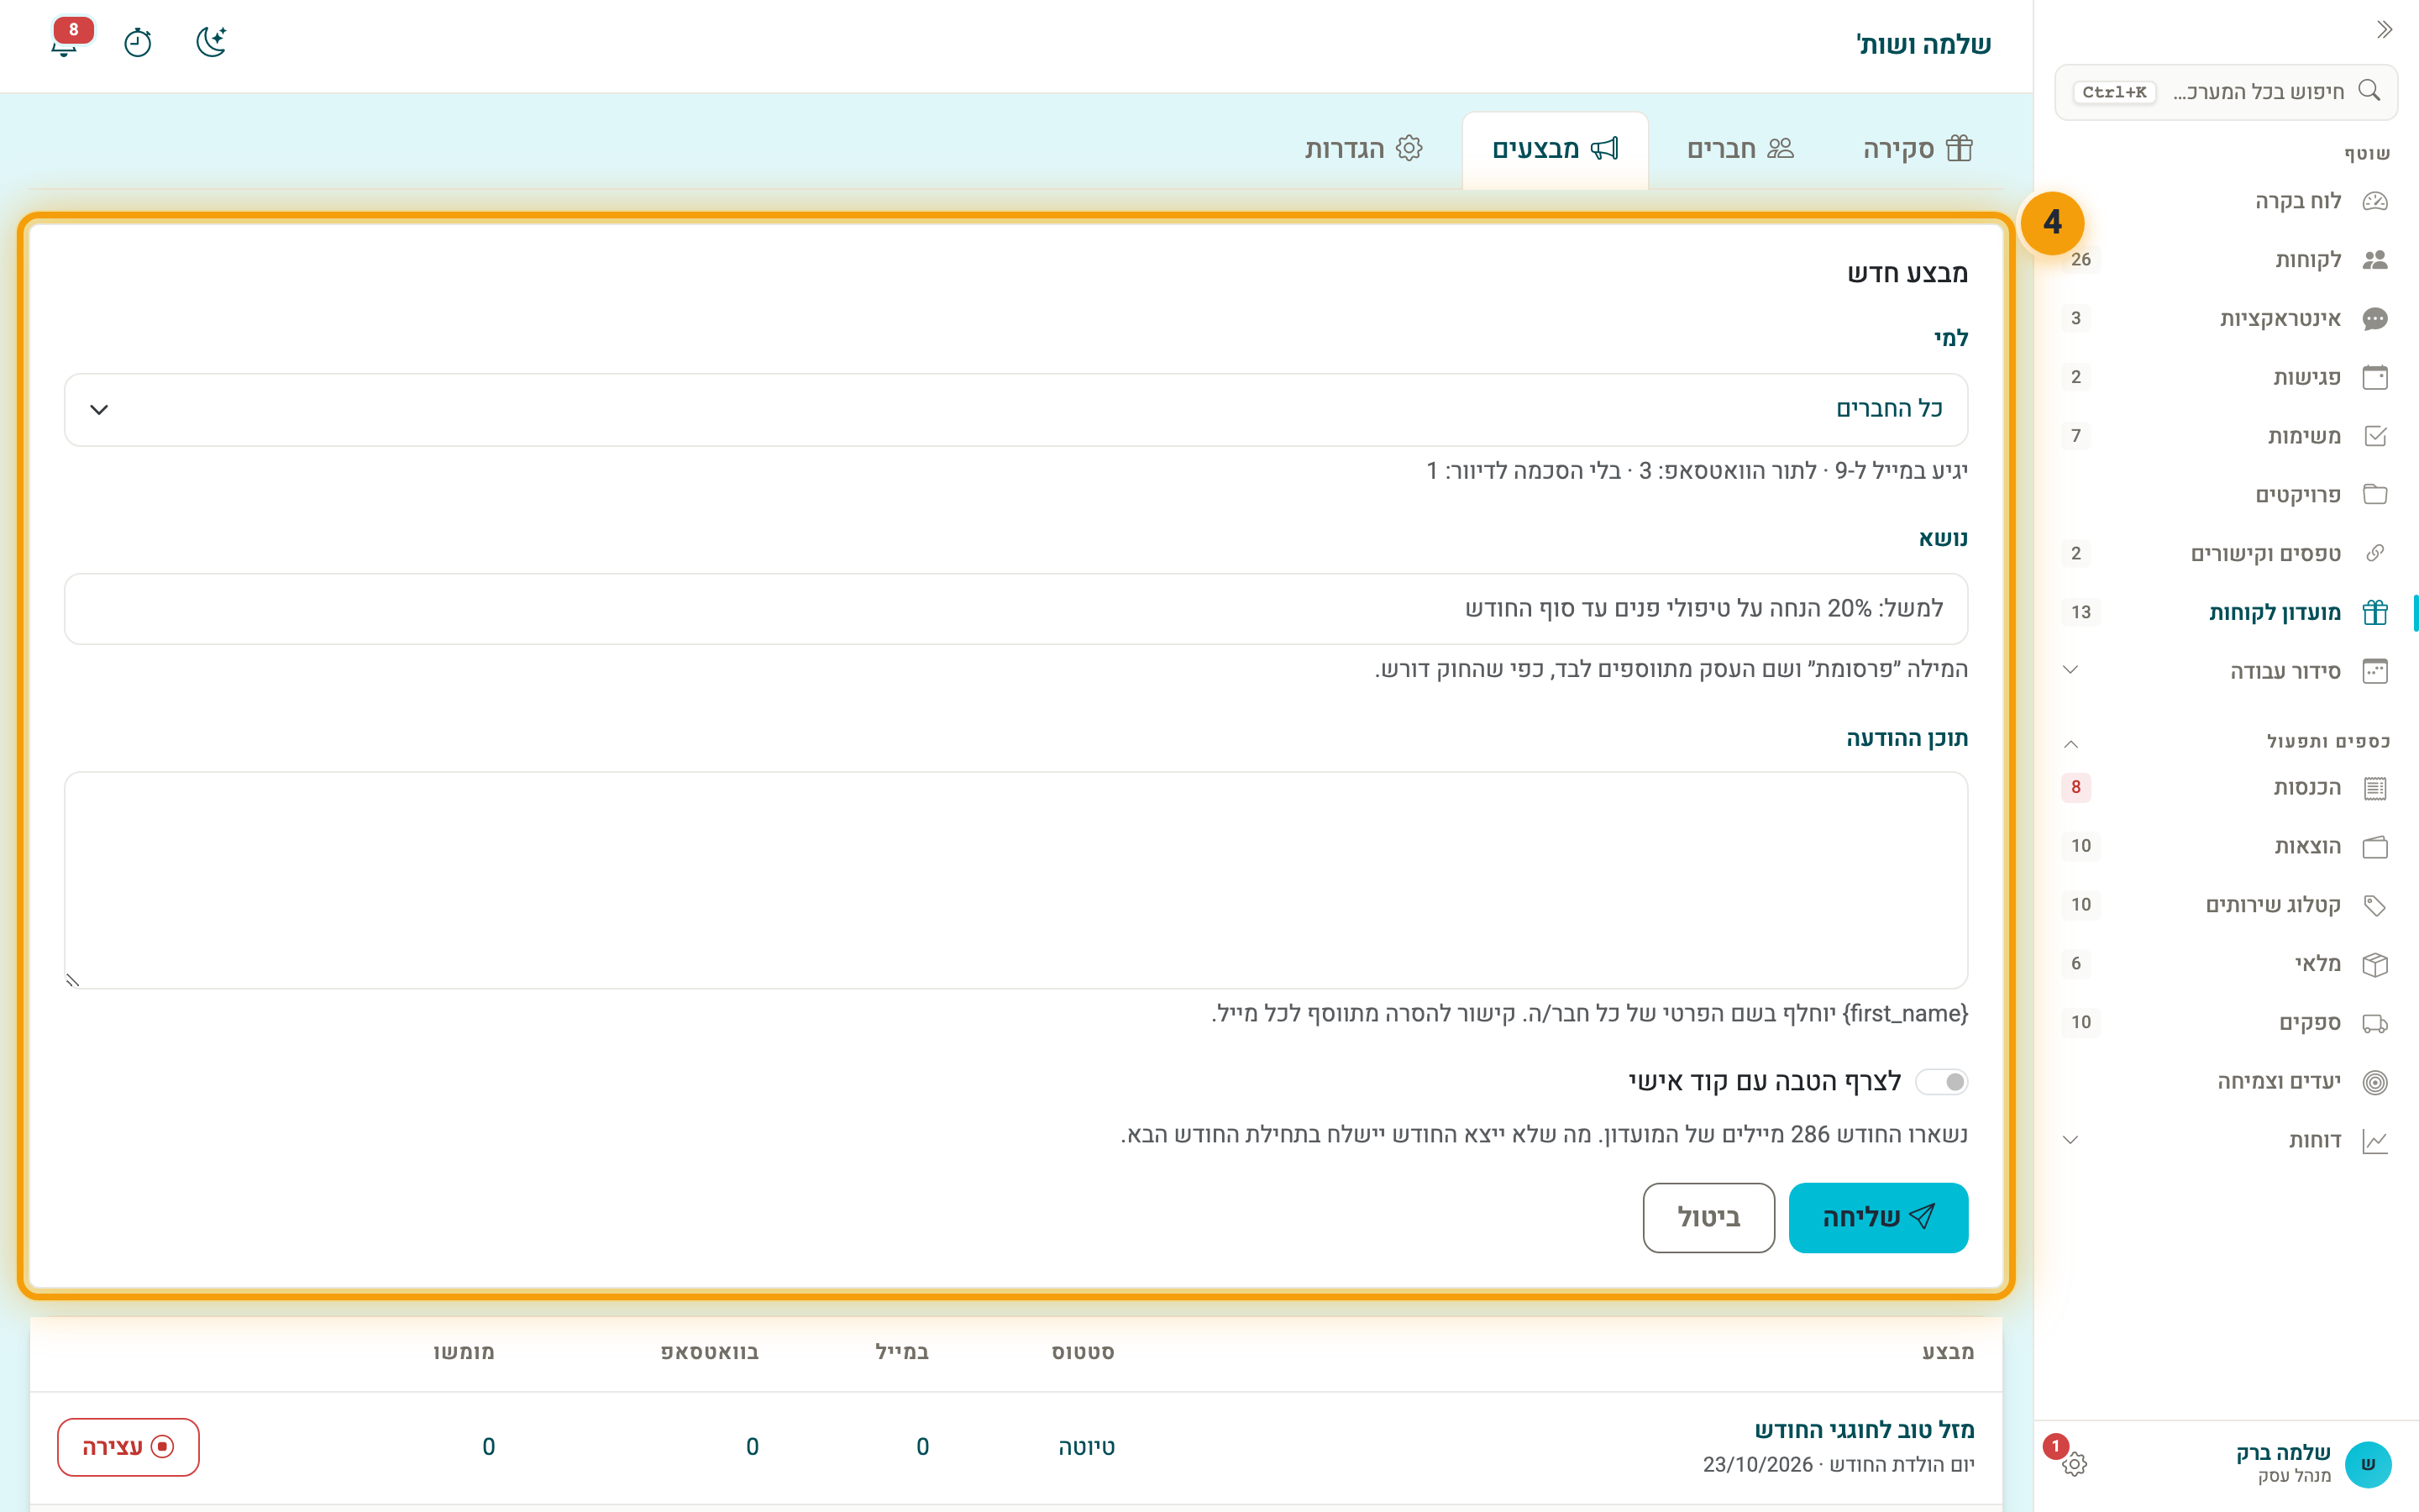Image resolution: width=2419 pixels, height=1512 pixels.
Task: Open the notifications bell
Action: point(65,43)
